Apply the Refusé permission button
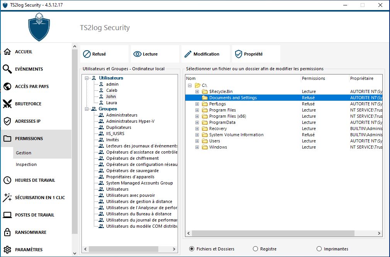Image resolution: width=390 pixels, height=257 pixels. click(x=105, y=54)
